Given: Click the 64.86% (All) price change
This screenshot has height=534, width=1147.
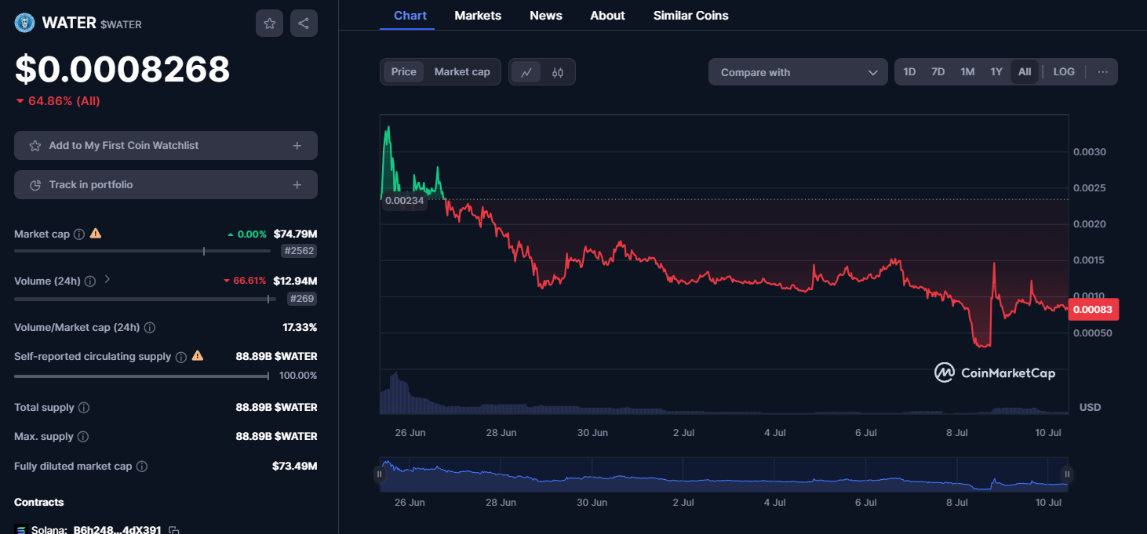Looking at the screenshot, I should 58,101.
